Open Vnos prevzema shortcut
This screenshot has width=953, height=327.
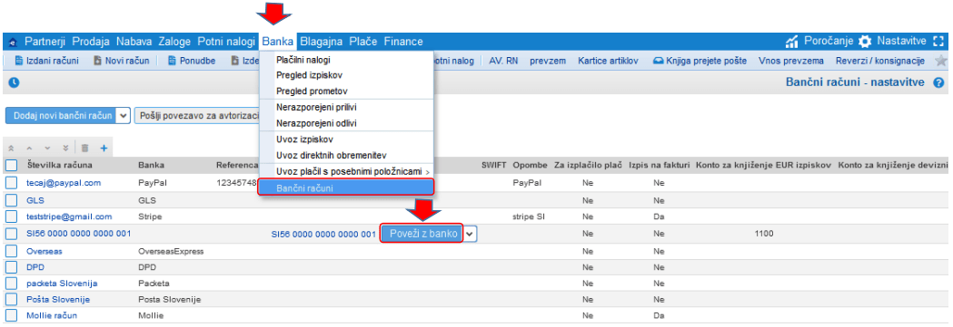(x=791, y=61)
